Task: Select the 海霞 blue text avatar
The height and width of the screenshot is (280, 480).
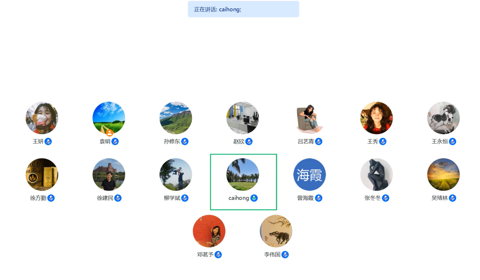Action: (309, 175)
